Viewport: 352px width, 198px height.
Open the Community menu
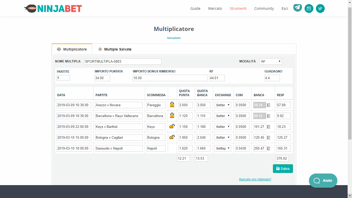[264, 9]
